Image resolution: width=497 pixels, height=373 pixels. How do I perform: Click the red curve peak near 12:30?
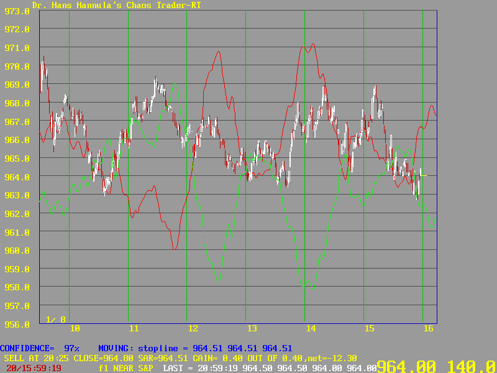coord(219,52)
